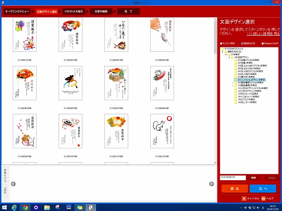Select design thumbnail 01108010FWB
Screen dimensions: 282x211
pos(70,131)
